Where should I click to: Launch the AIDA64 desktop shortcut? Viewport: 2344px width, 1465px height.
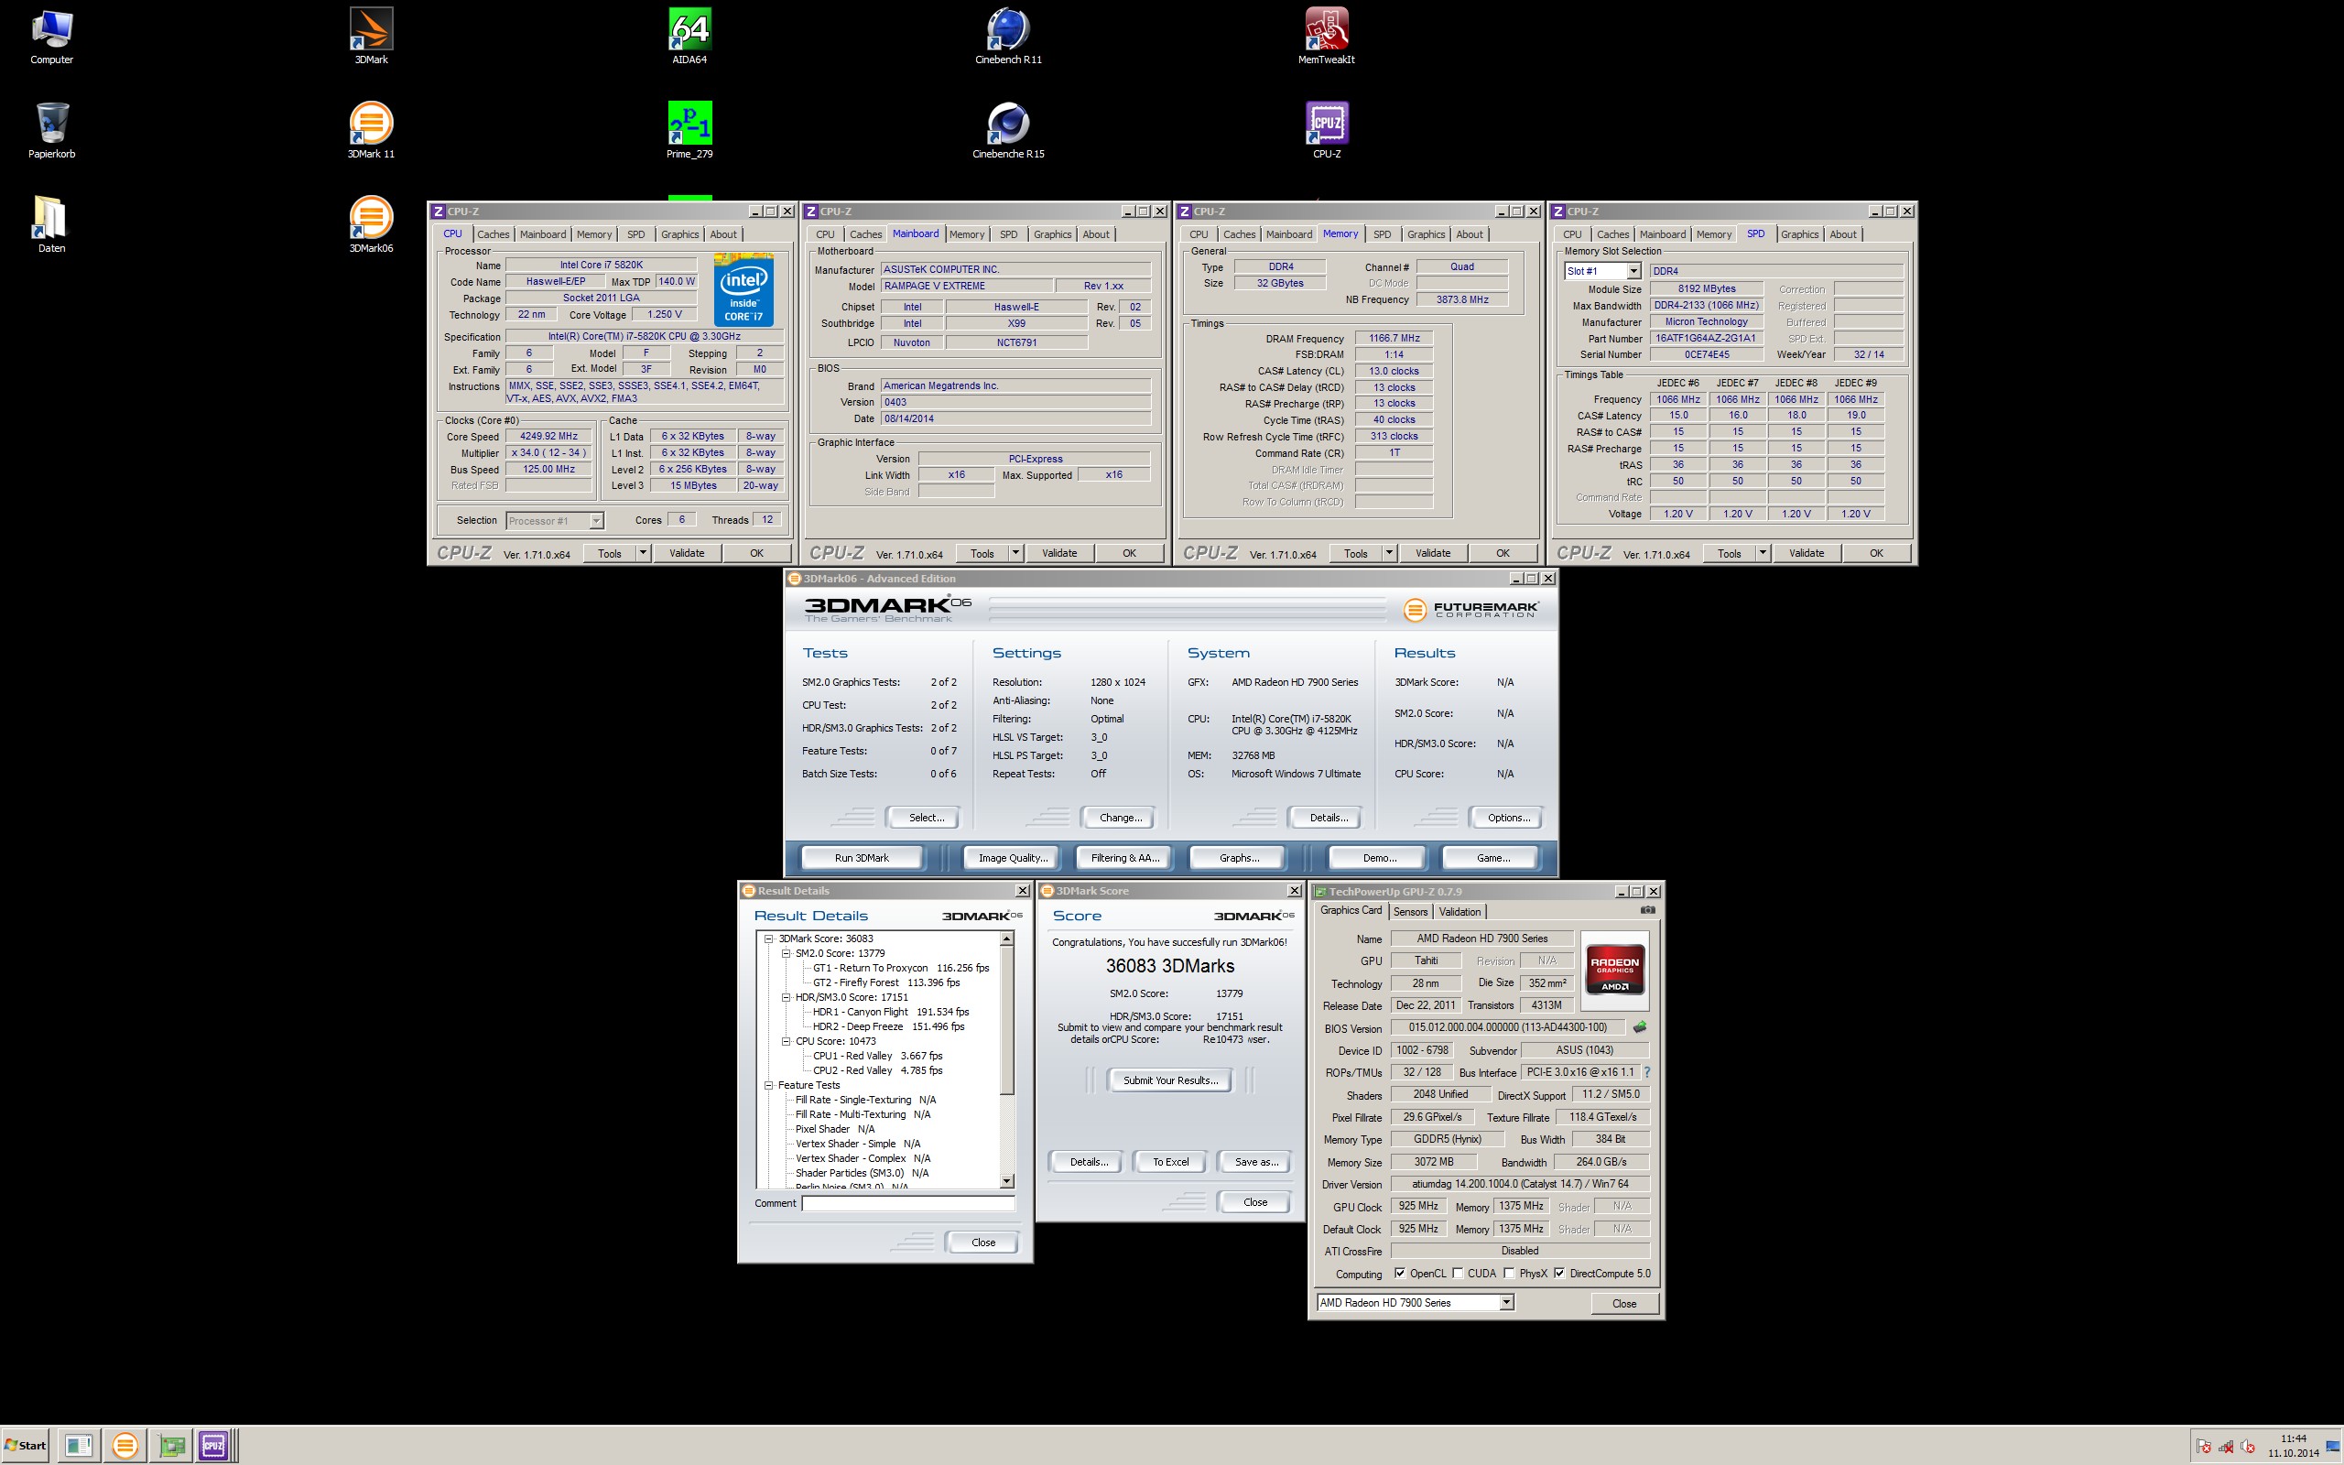tap(689, 37)
